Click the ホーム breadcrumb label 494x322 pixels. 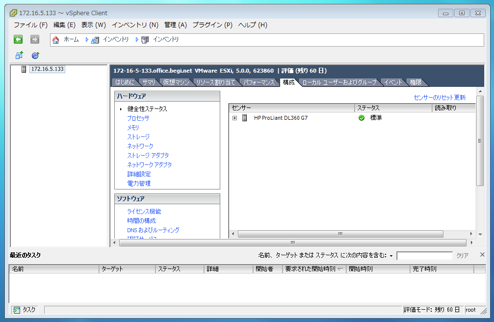71,39
